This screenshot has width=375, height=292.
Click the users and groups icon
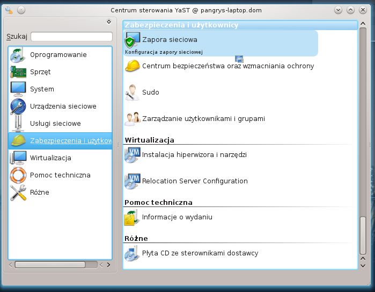coord(133,119)
